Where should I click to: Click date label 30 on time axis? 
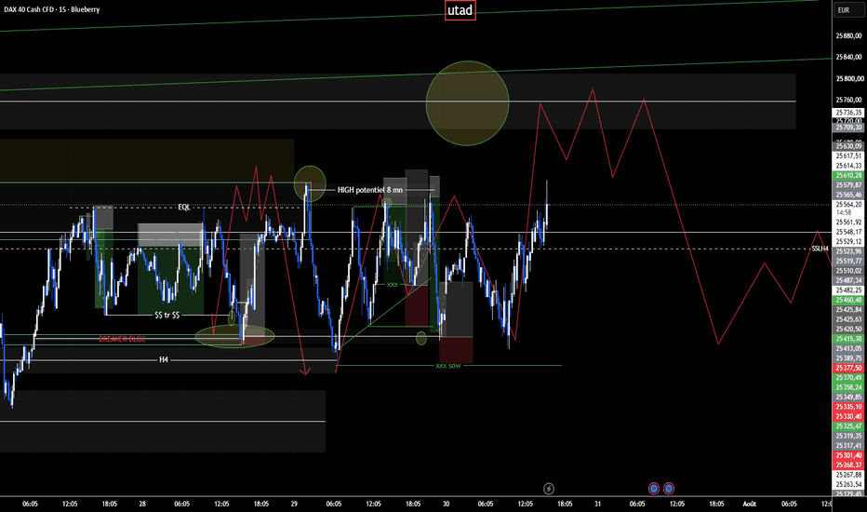pos(446,504)
